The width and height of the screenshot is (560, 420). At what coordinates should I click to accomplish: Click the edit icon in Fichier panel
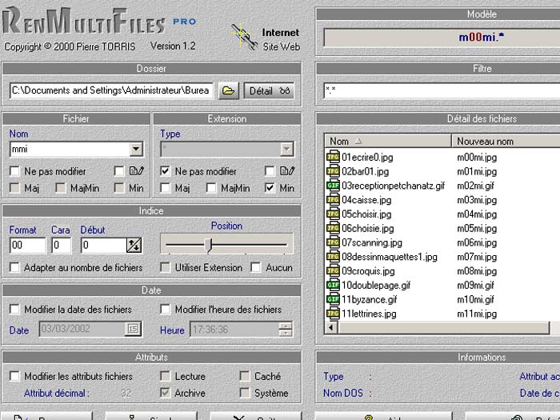pyautogui.click(x=137, y=171)
